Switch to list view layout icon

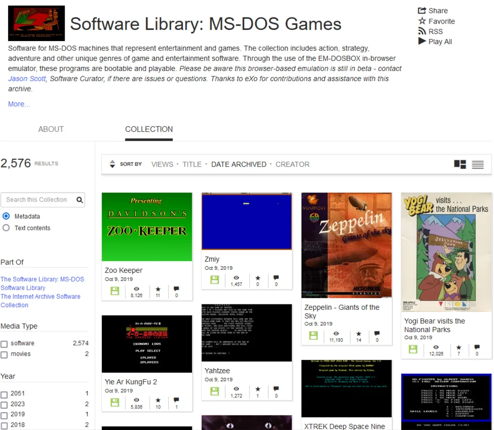tap(478, 164)
